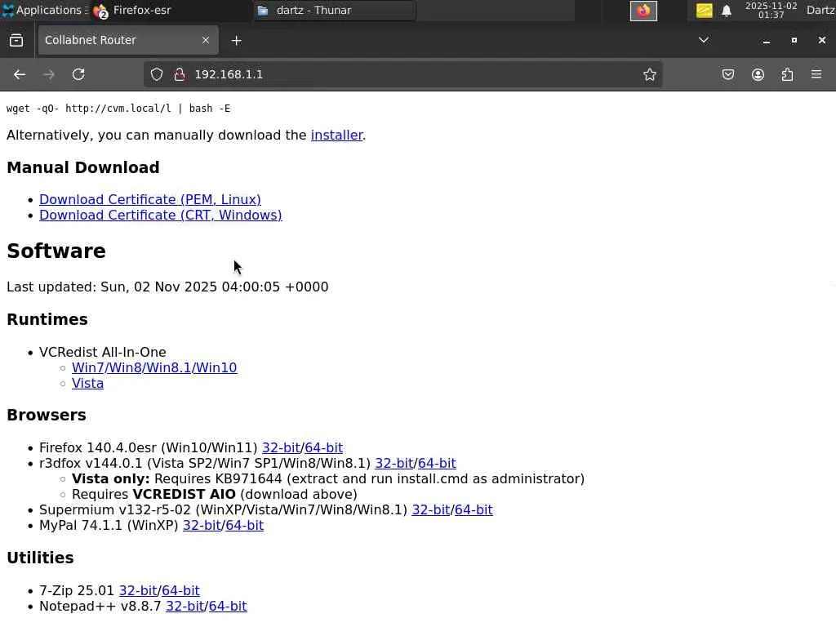This screenshot has width=836, height=627.
Task: Reload the current page
Action: 78,74
